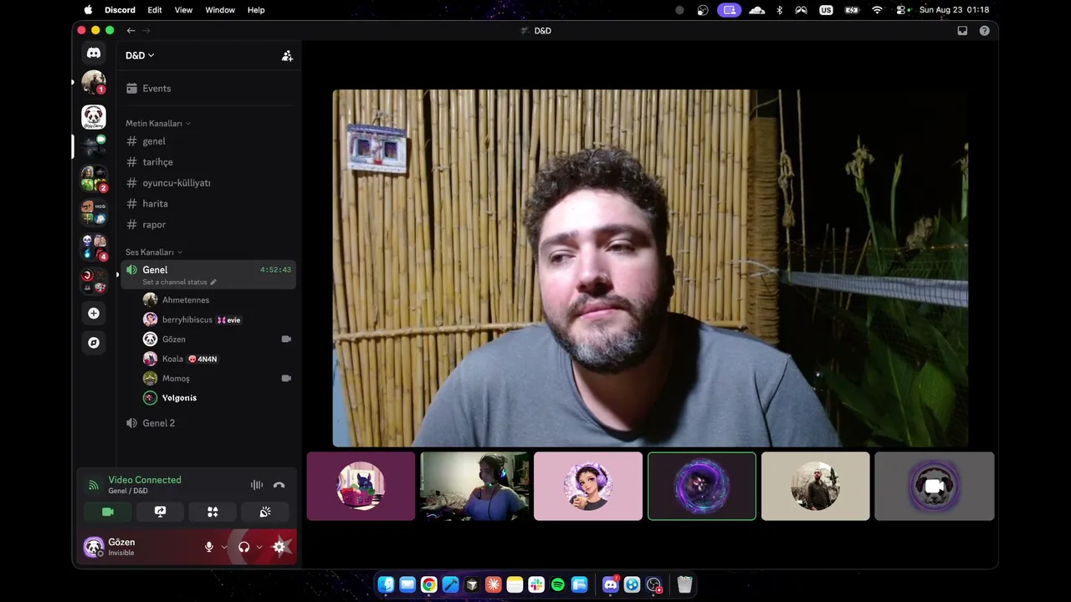
Task: Open the Edit menu
Action: 155,10
